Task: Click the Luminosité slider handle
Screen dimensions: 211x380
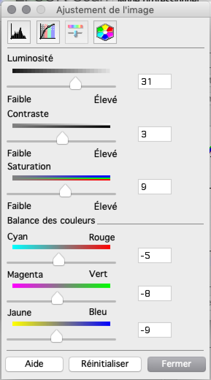Action: [75, 83]
